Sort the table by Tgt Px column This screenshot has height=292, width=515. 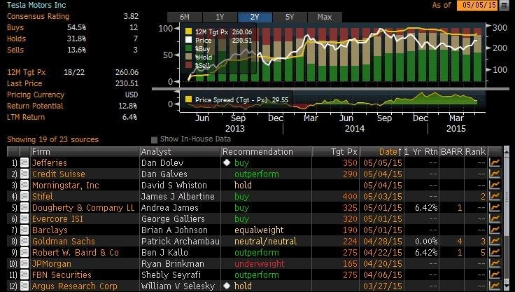[x=336, y=151]
